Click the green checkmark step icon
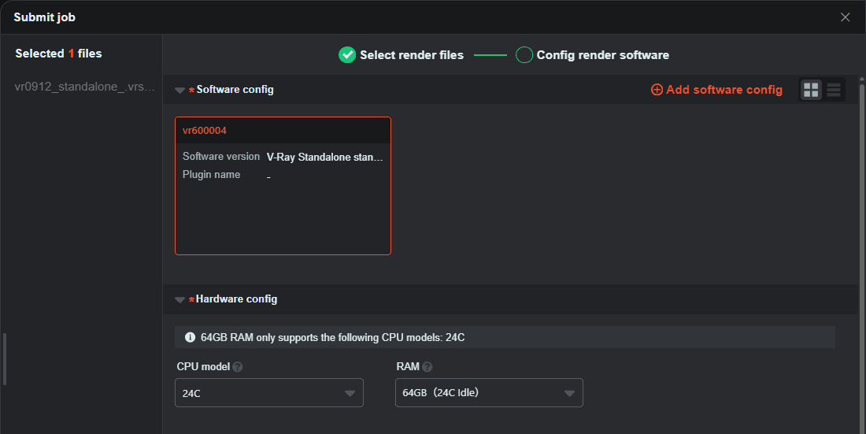 click(x=346, y=55)
